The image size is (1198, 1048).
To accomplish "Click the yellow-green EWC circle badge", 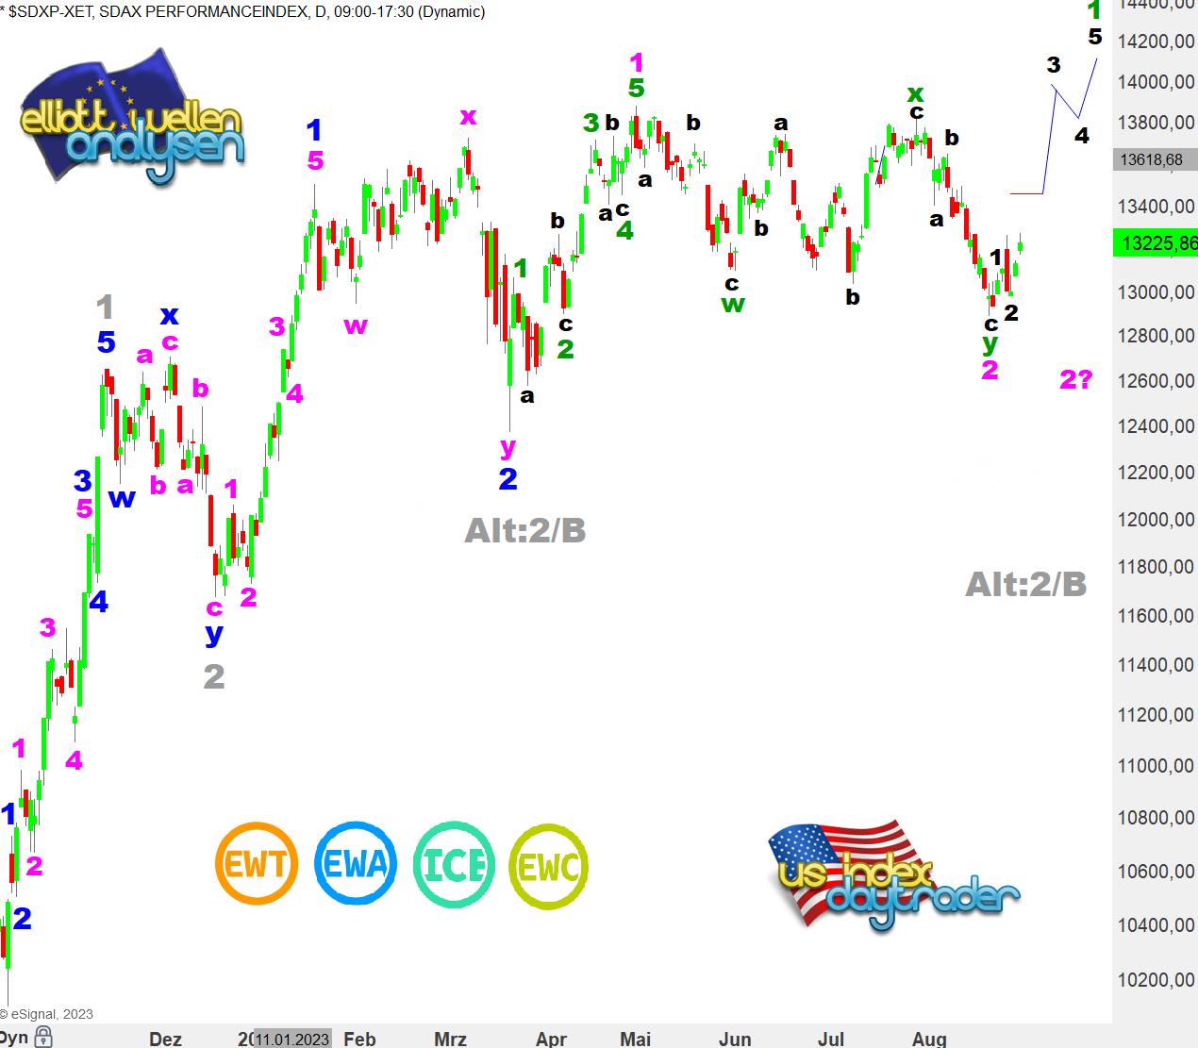I will point(548,866).
